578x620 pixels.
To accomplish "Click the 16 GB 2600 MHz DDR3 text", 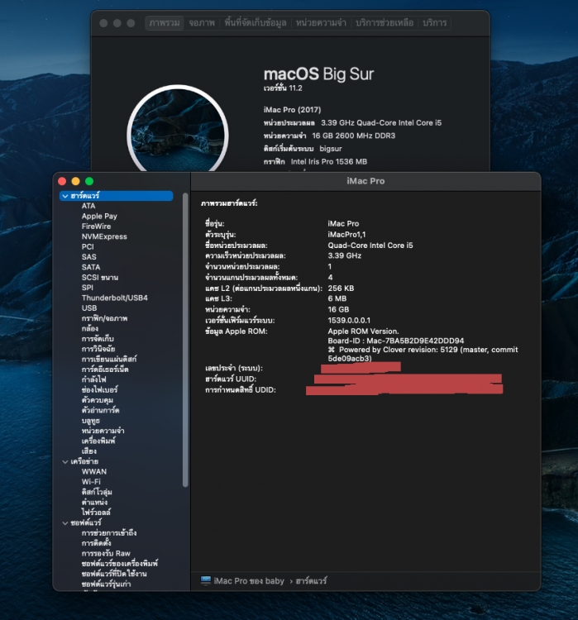I will click(353, 136).
